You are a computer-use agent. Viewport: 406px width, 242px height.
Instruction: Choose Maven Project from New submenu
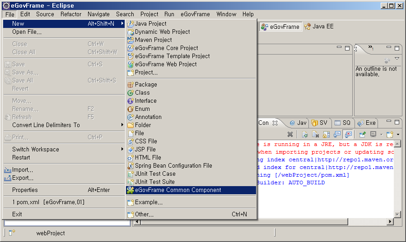tap(153, 40)
